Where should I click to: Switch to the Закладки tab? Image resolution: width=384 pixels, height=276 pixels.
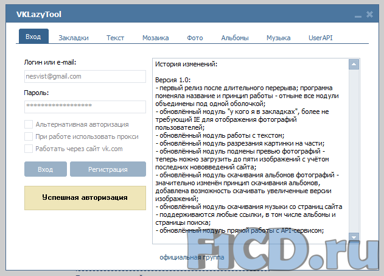74,38
